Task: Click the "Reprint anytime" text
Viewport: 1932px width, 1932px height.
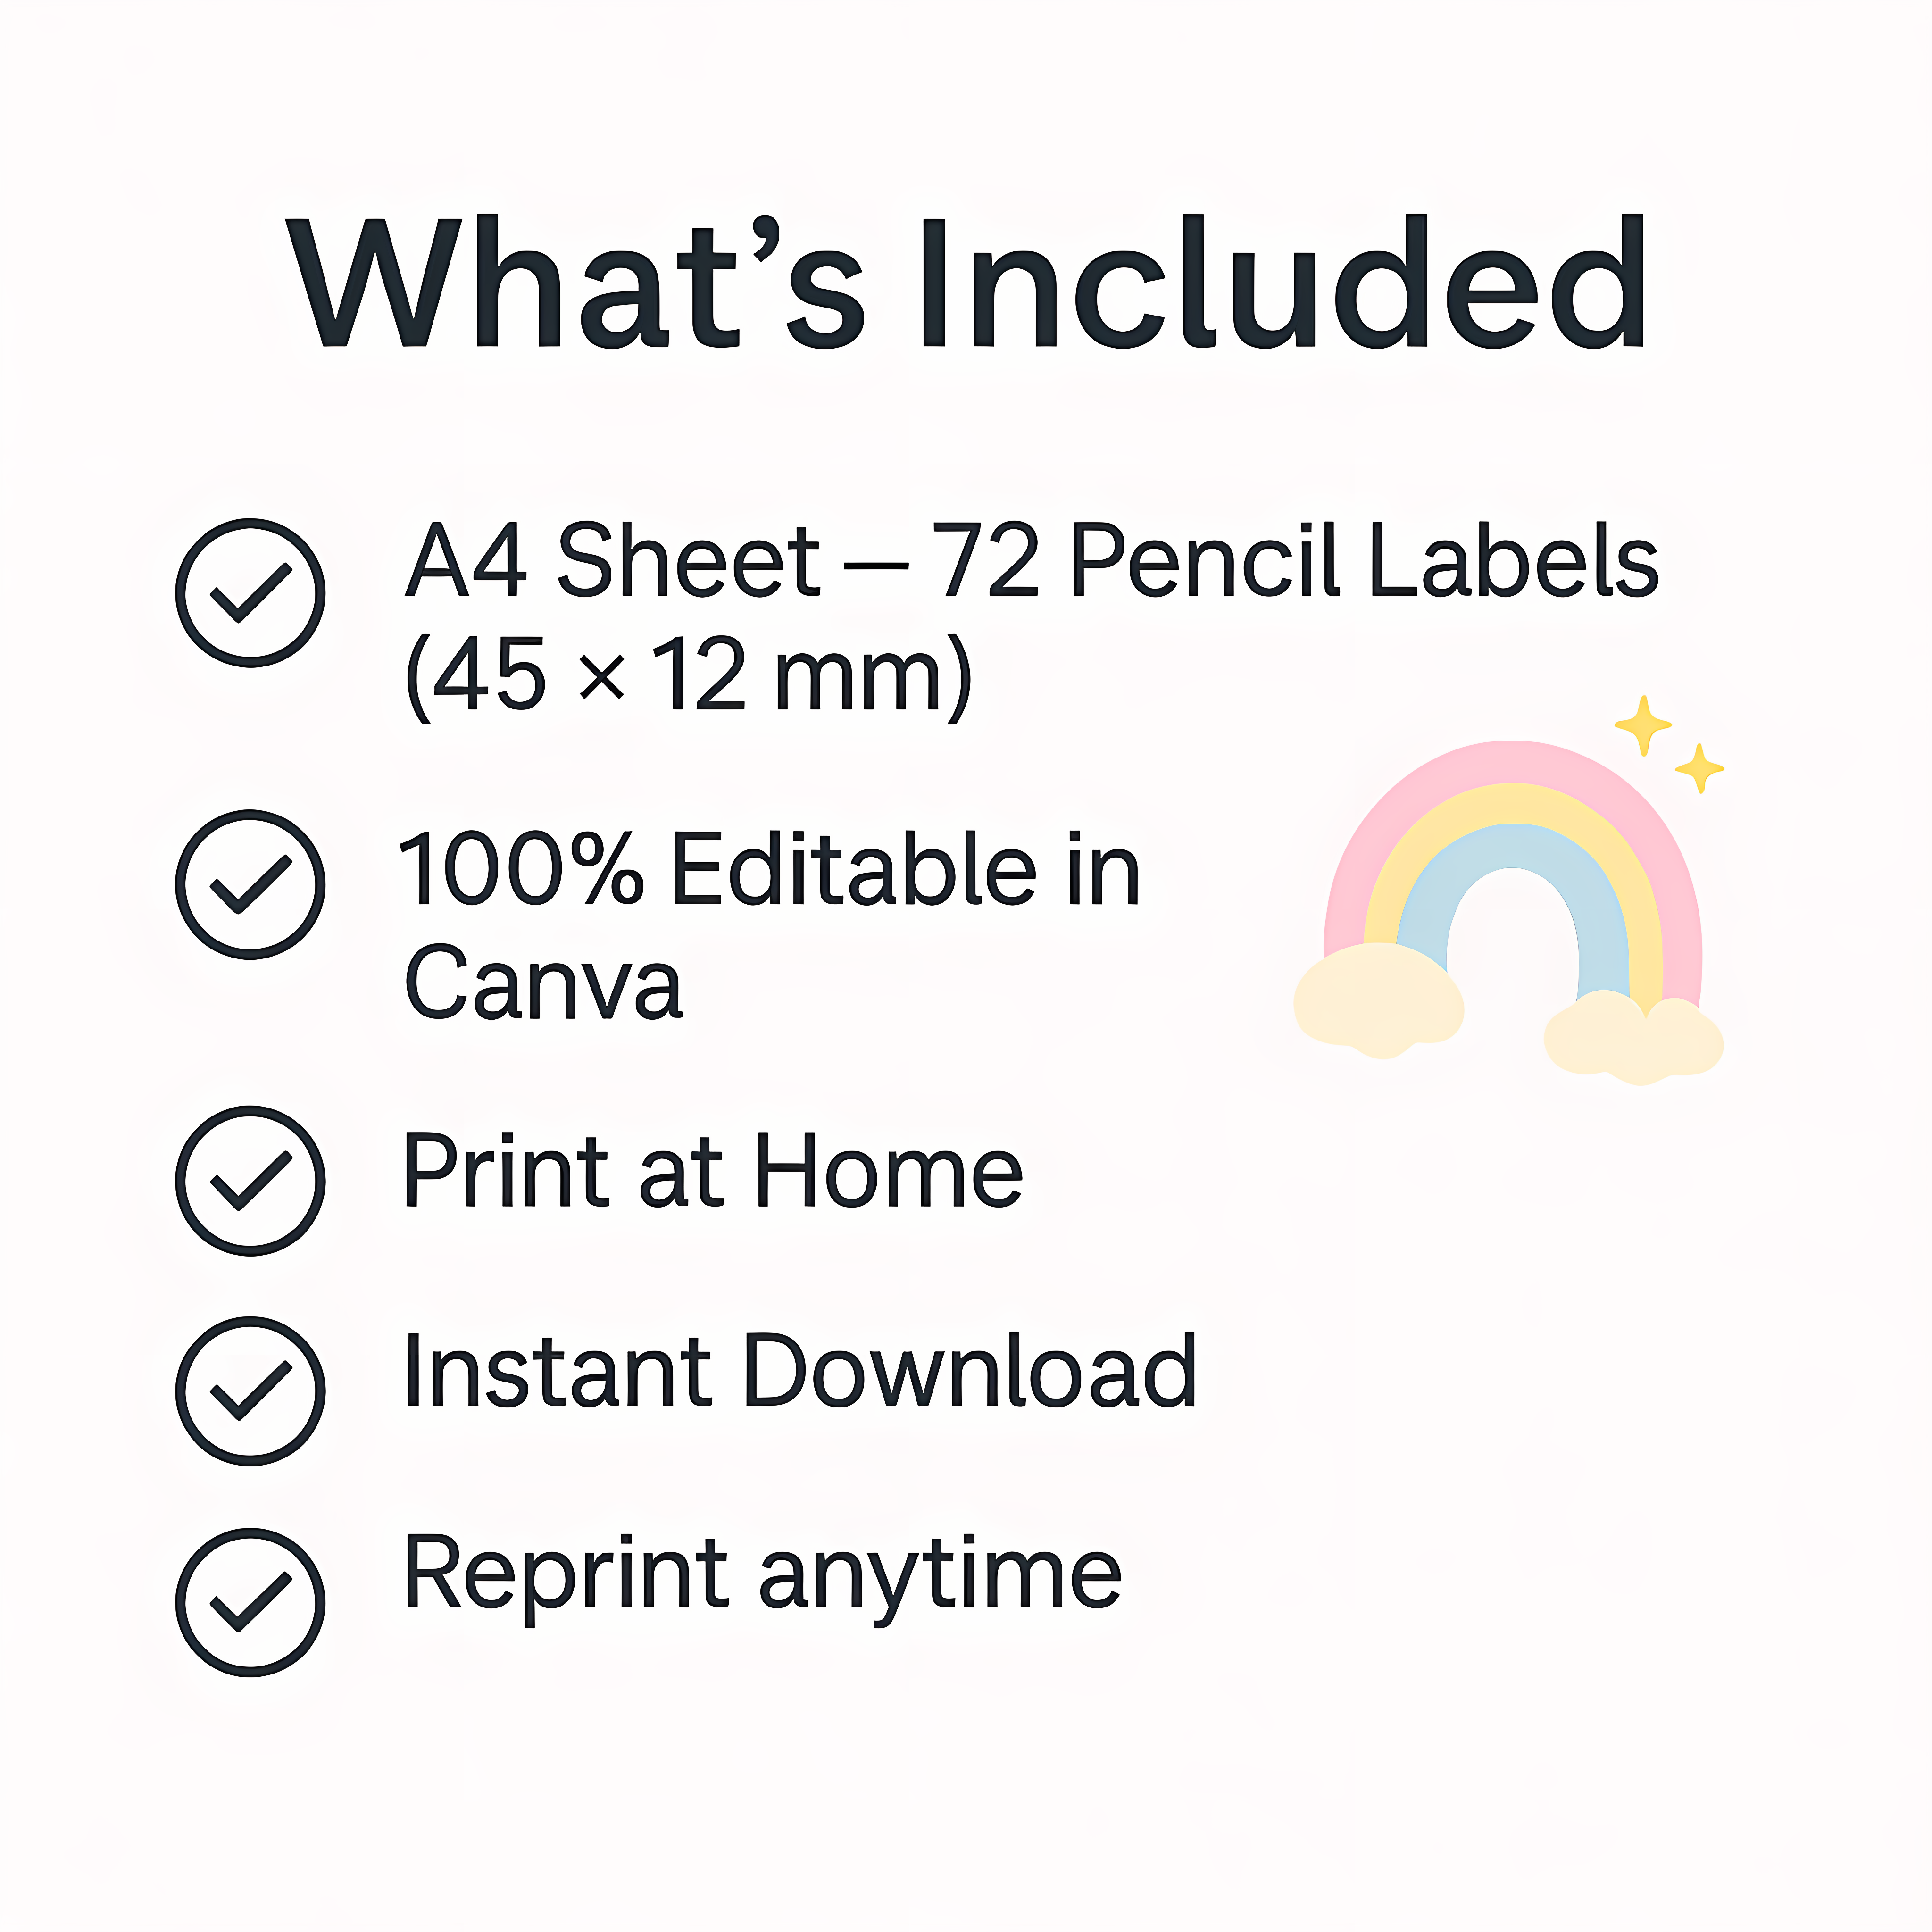Action: (762, 1575)
